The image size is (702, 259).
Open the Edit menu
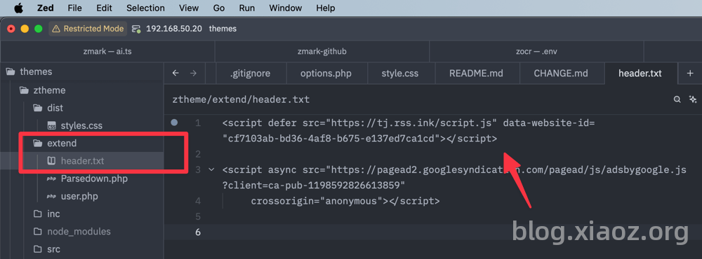pos(105,8)
